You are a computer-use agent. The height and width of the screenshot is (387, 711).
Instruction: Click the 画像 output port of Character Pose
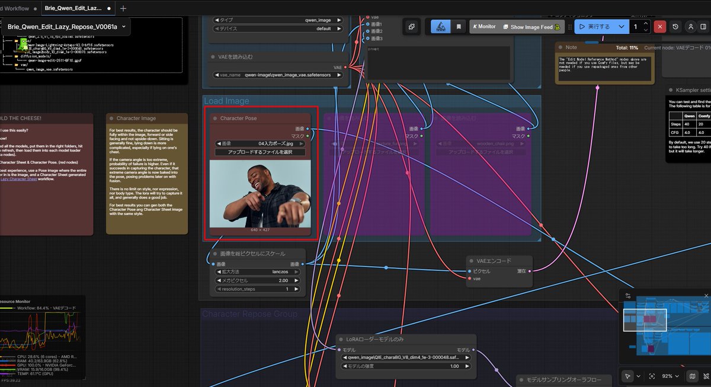coord(308,129)
